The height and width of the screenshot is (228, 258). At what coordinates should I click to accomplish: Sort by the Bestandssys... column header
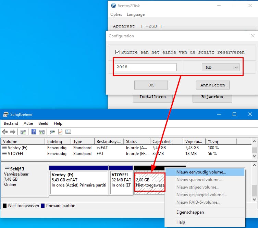coord(109,142)
